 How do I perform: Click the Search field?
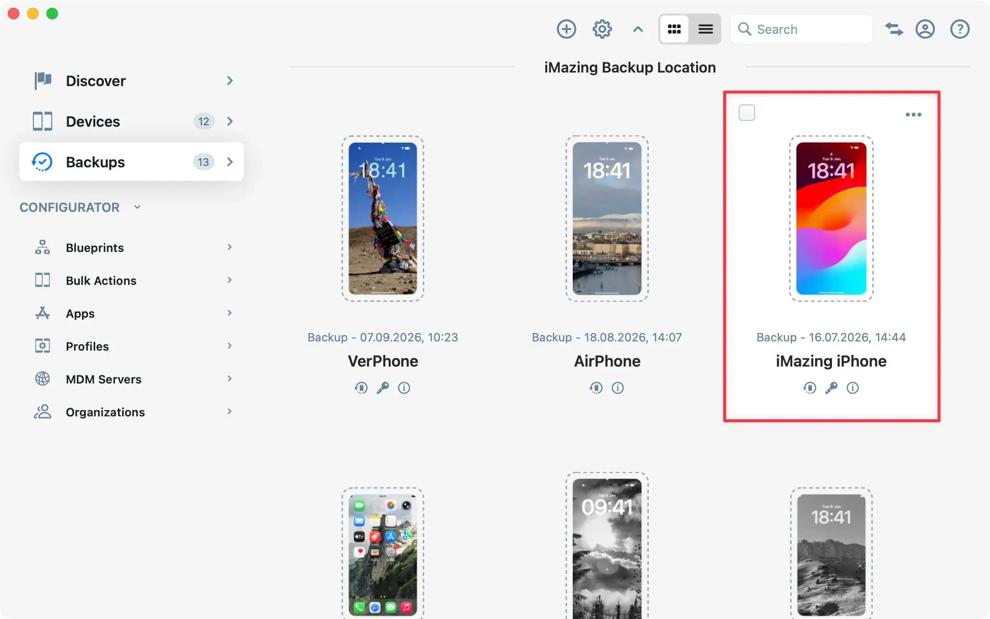pos(801,29)
